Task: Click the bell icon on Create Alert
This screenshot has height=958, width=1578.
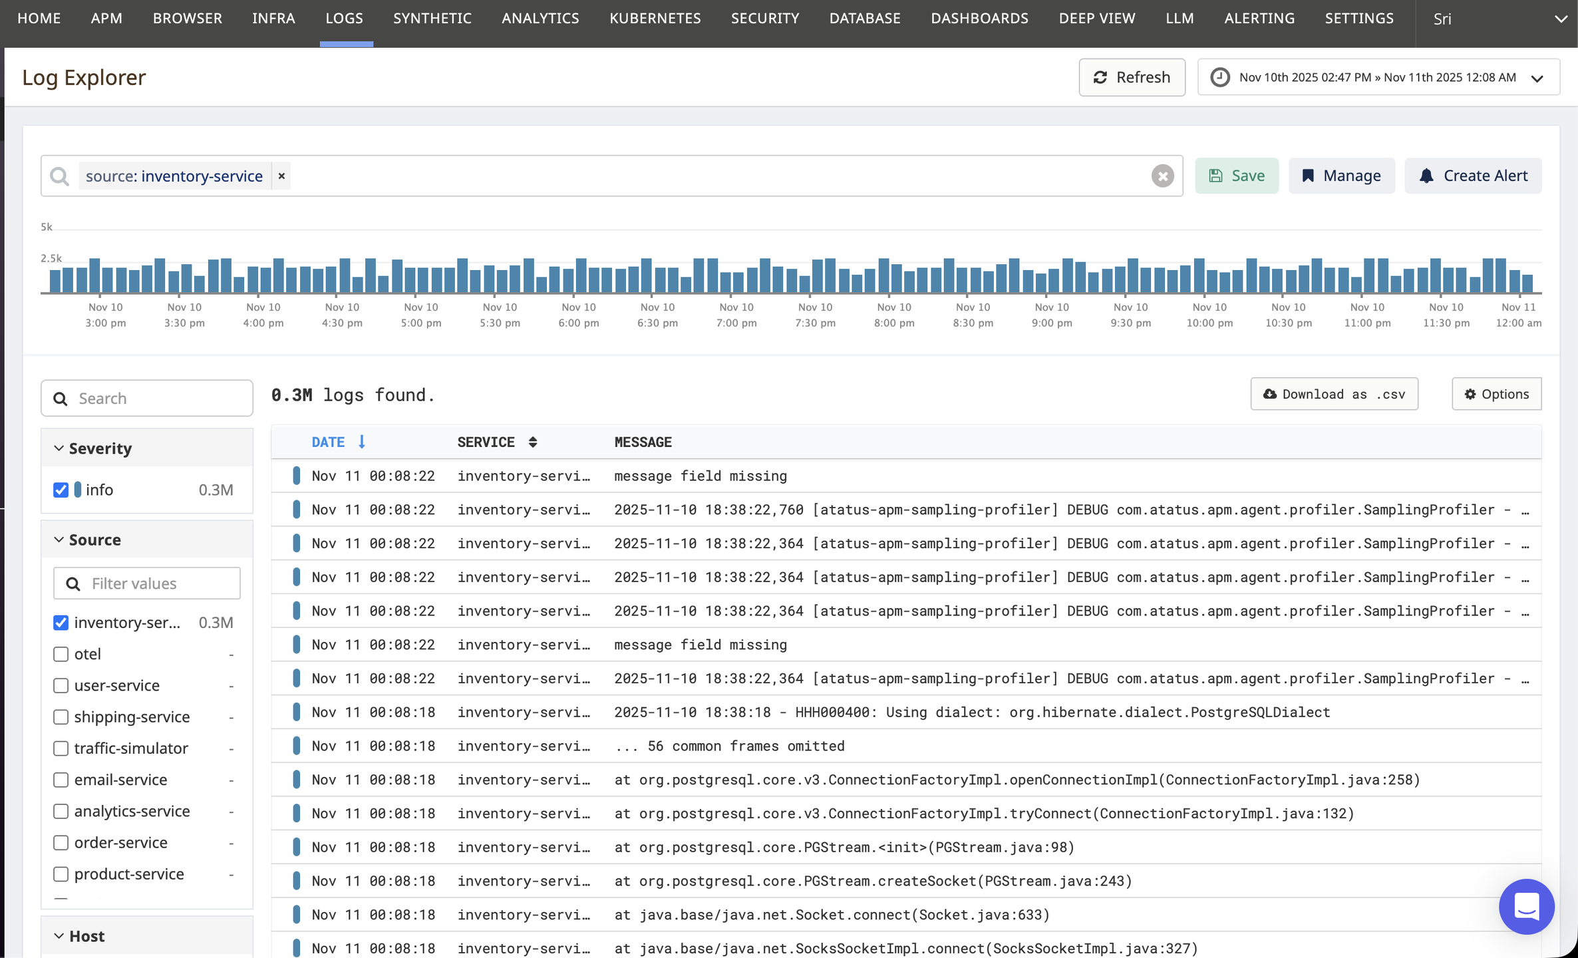Action: 1426,176
